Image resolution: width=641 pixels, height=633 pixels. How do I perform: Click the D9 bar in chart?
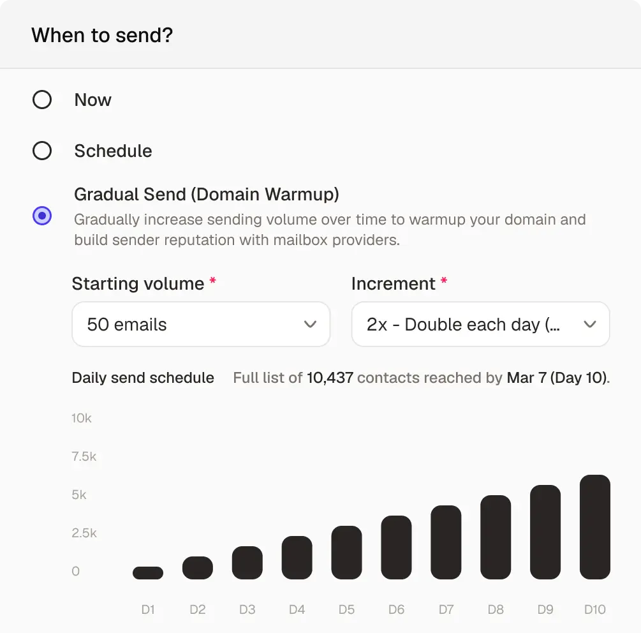coord(545,532)
